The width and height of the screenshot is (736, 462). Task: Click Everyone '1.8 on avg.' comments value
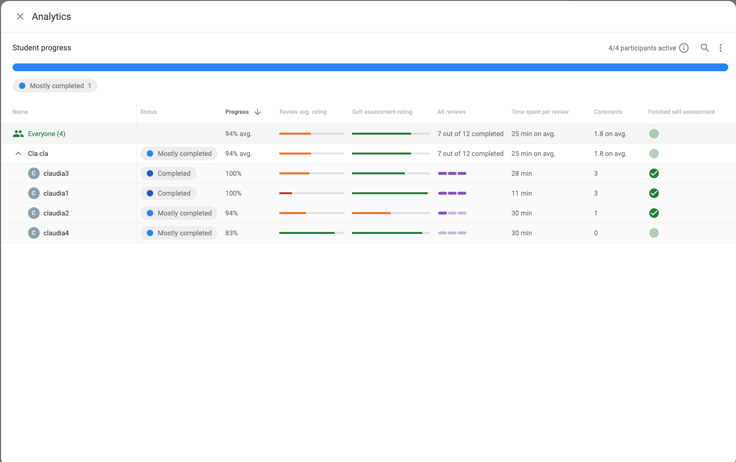610,134
